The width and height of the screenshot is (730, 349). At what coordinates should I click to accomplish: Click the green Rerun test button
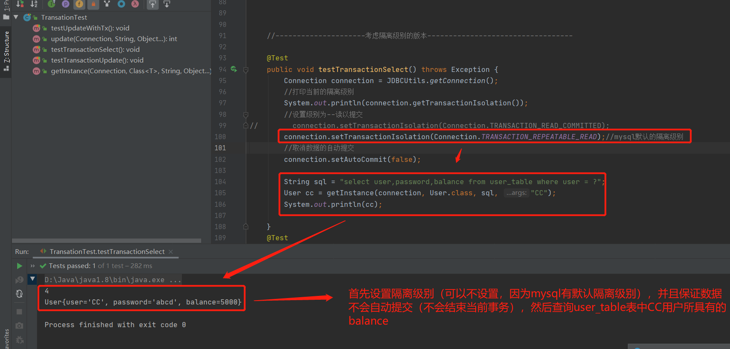(19, 266)
